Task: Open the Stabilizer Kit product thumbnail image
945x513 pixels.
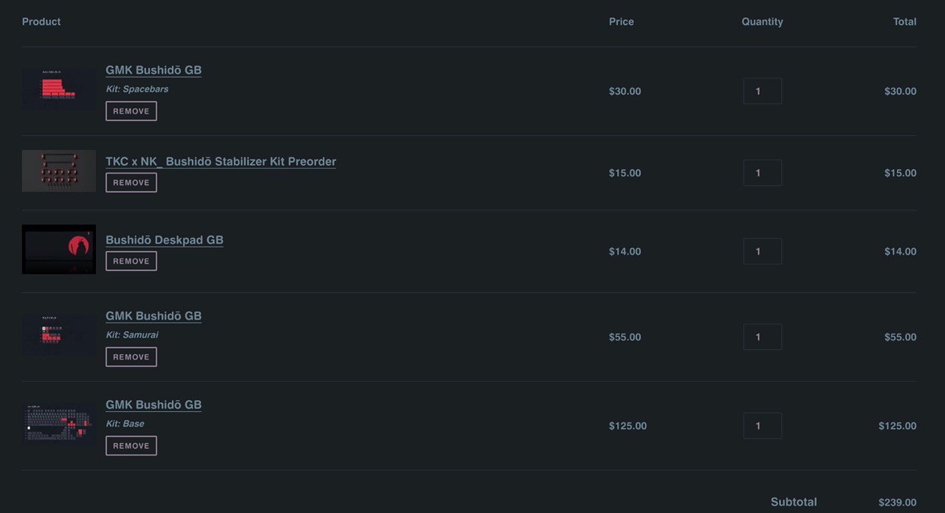Action: pyautogui.click(x=59, y=171)
